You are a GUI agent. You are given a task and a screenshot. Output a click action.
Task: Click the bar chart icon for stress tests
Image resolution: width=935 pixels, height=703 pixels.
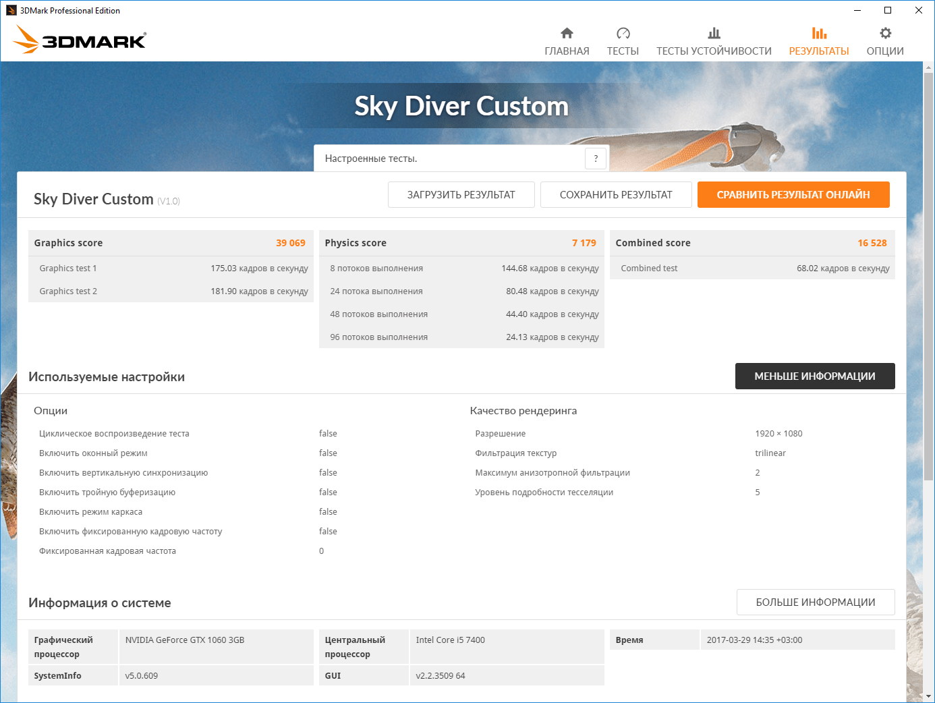714,33
